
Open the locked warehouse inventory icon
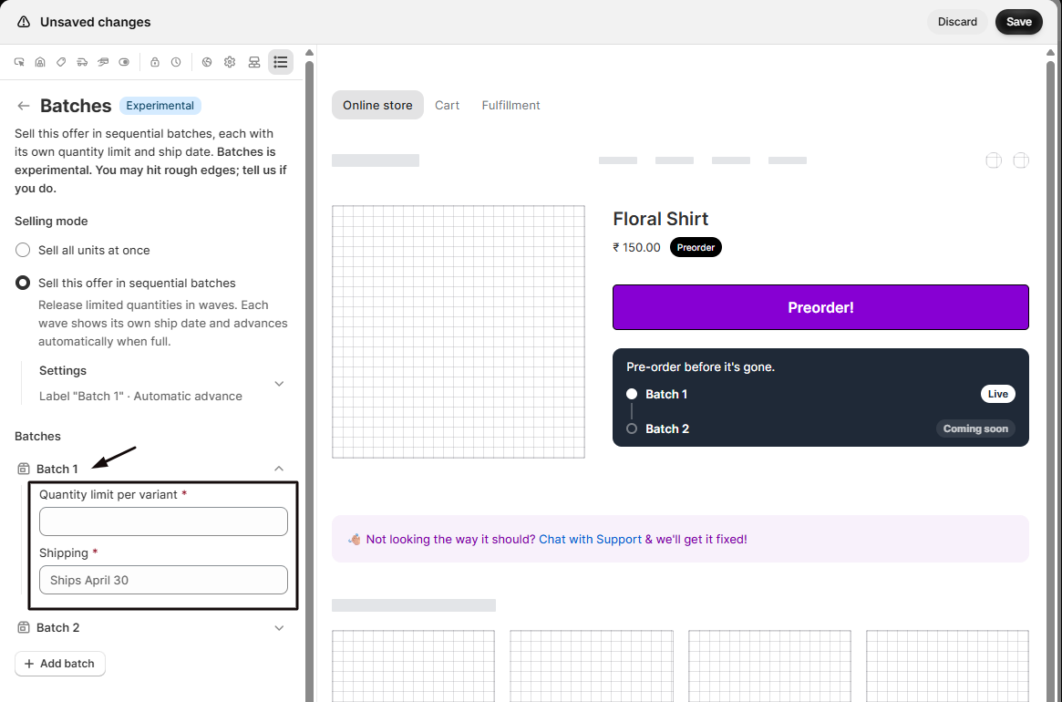41,62
